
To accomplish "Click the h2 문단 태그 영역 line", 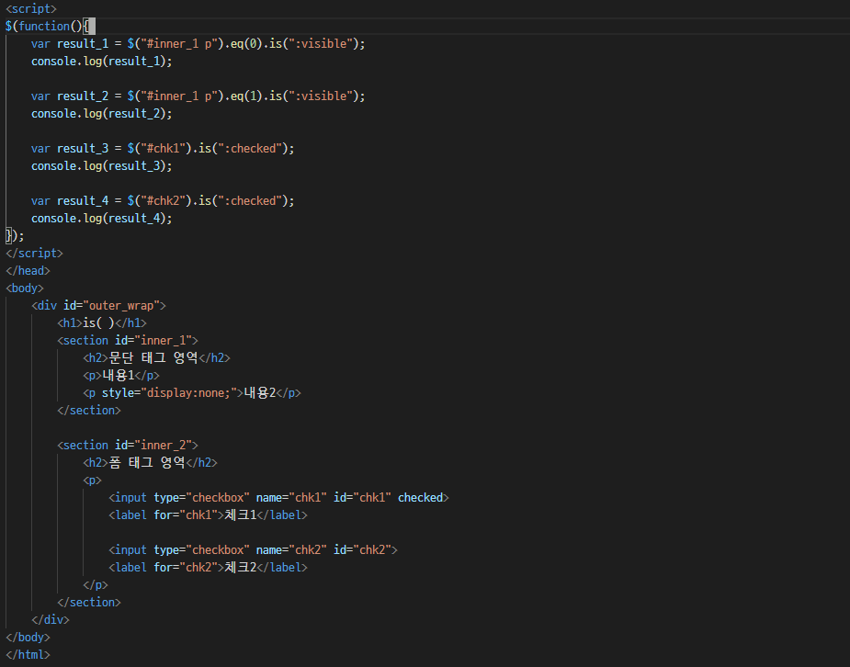I will (x=156, y=357).
